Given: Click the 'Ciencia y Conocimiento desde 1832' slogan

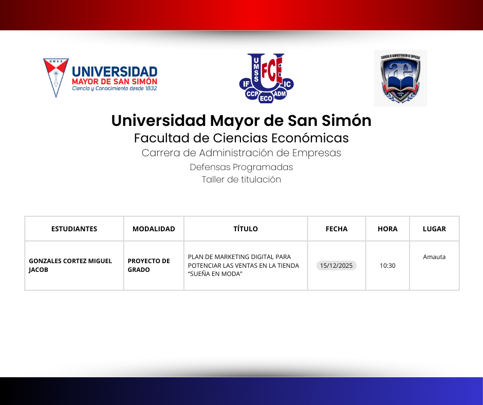Looking at the screenshot, I should [x=114, y=88].
